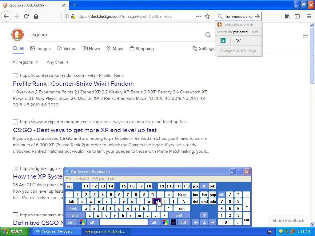The height and width of the screenshot is (236, 315).
Task: Click the application menu key icon
Action: coord(173,222)
